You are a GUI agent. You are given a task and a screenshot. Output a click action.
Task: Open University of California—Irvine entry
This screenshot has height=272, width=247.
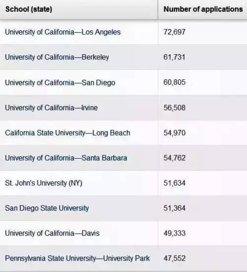[x=51, y=108]
